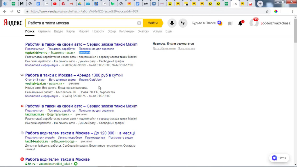The width and height of the screenshot is (297, 167).
Task: Open the hh.ru Работа водителем такси в Москве result
Action: (58, 159)
